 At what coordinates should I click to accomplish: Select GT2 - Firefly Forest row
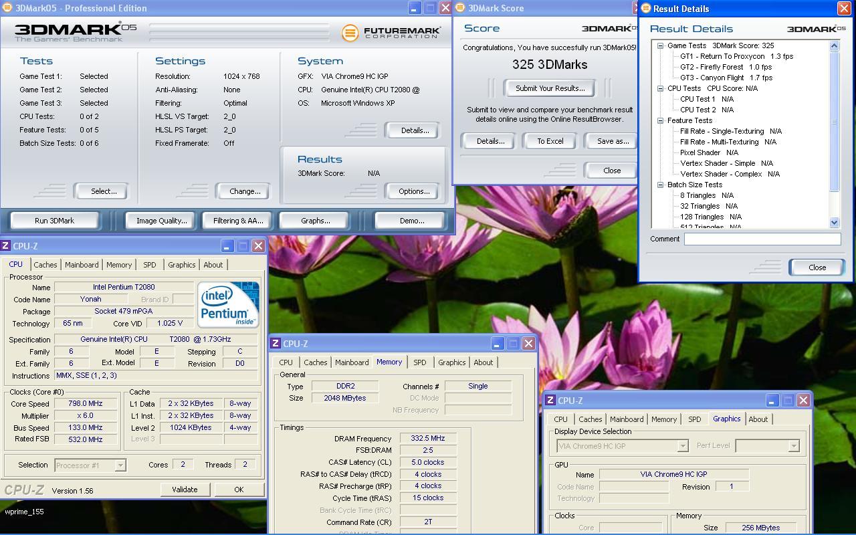(x=726, y=67)
